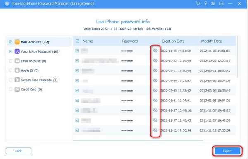The height and width of the screenshot is (159, 248).
Task: Uncheck the WiFi Account category checkbox
Action: (10, 42)
